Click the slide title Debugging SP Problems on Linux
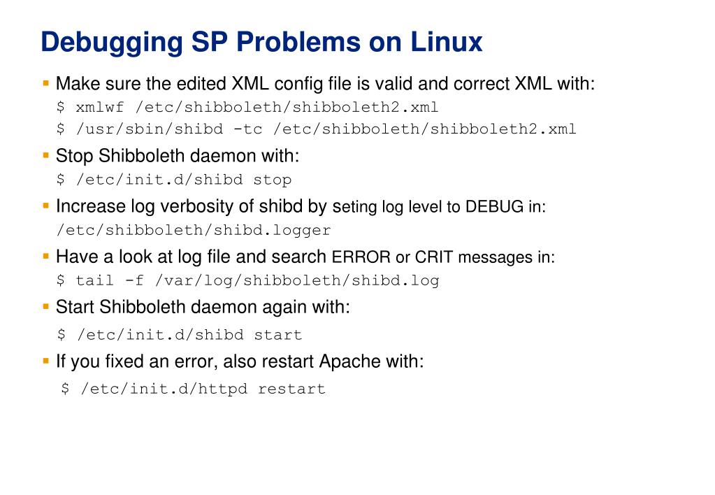The height and width of the screenshot is (495, 715). [261, 43]
